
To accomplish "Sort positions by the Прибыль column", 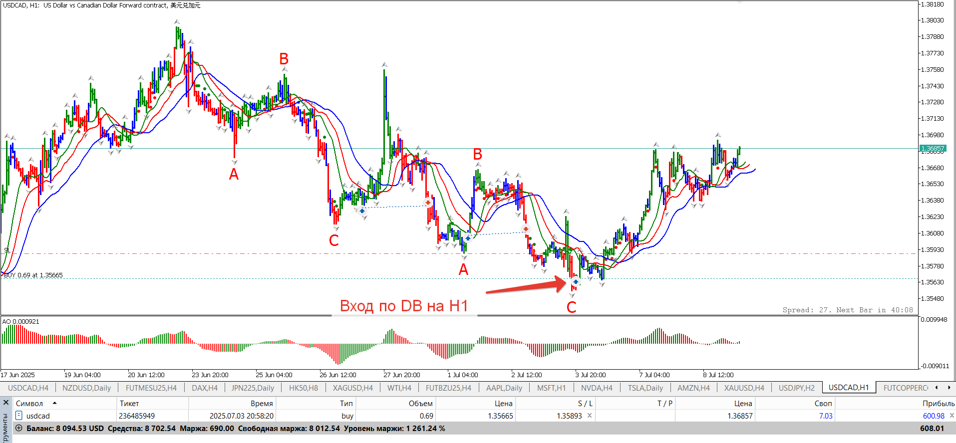I will tap(938, 403).
